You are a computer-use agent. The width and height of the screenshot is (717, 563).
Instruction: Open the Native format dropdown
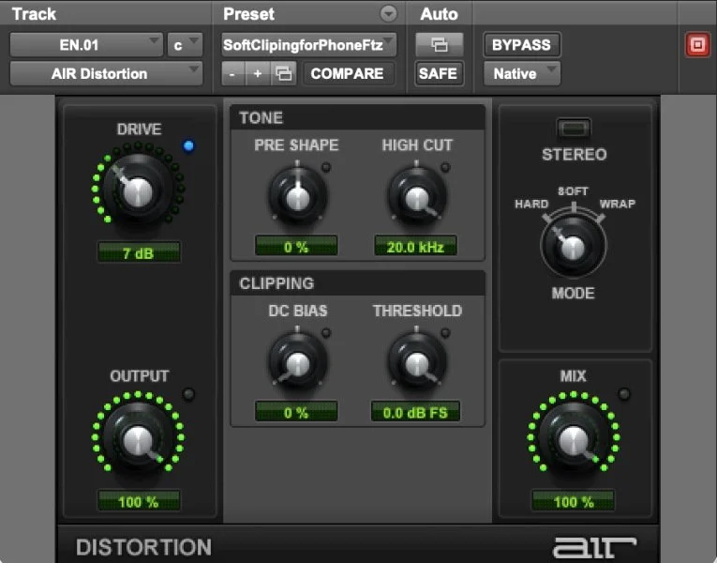point(522,73)
